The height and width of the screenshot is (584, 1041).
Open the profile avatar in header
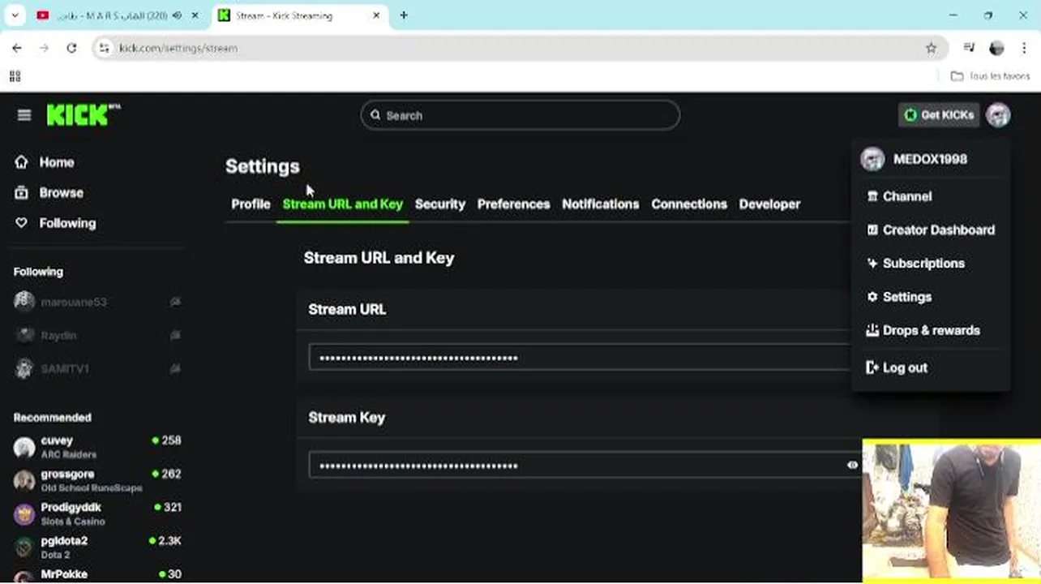998,115
